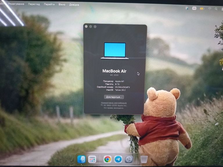Image resolution: width=223 pixels, height=167 pixels.
Task: Open the Вікно menu
Action: point(62,5)
